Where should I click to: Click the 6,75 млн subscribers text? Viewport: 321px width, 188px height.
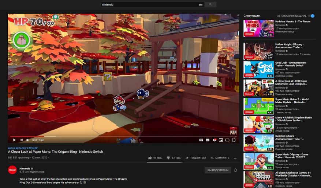32,172
